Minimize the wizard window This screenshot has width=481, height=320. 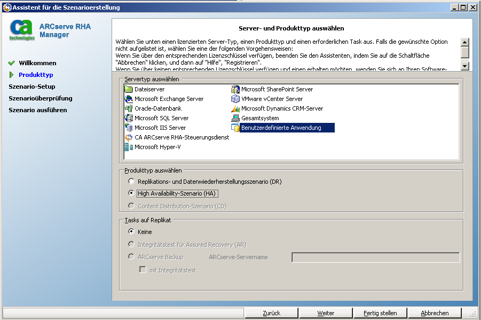455,7
